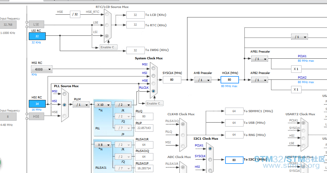Viewport: 327px width, 173px height.
Task: Click the PLLP 22.857143 value box
Action: [144, 128]
